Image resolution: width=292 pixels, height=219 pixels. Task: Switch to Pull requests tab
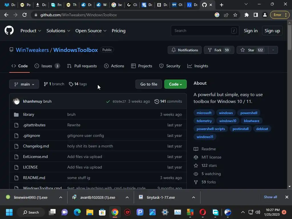(82, 66)
